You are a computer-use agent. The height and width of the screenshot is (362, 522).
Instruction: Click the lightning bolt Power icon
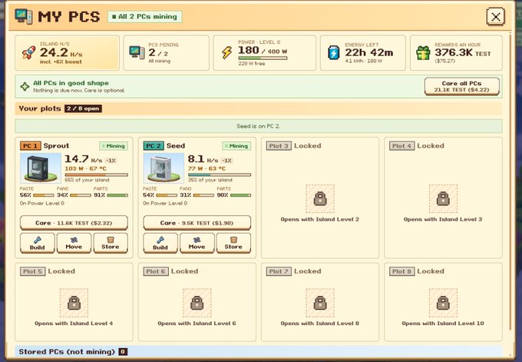tap(227, 53)
